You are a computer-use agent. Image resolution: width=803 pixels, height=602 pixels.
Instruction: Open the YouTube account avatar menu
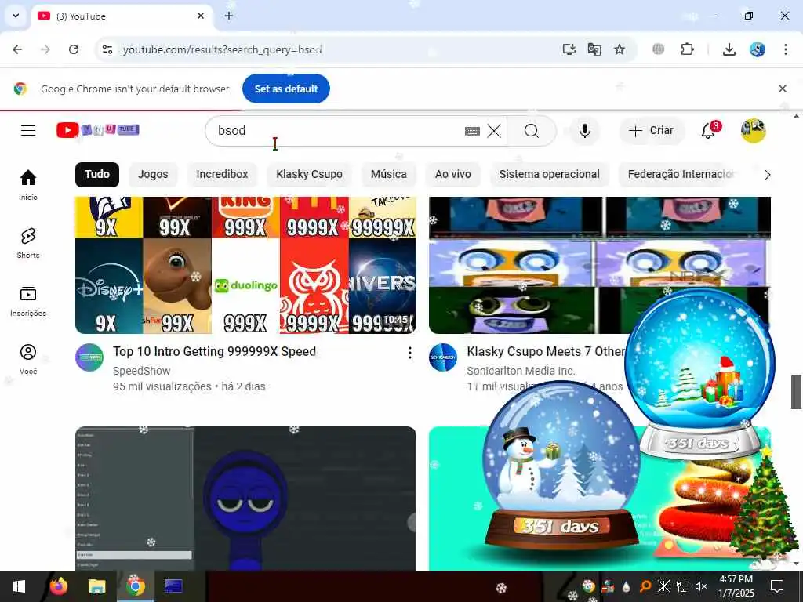pos(753,131)
